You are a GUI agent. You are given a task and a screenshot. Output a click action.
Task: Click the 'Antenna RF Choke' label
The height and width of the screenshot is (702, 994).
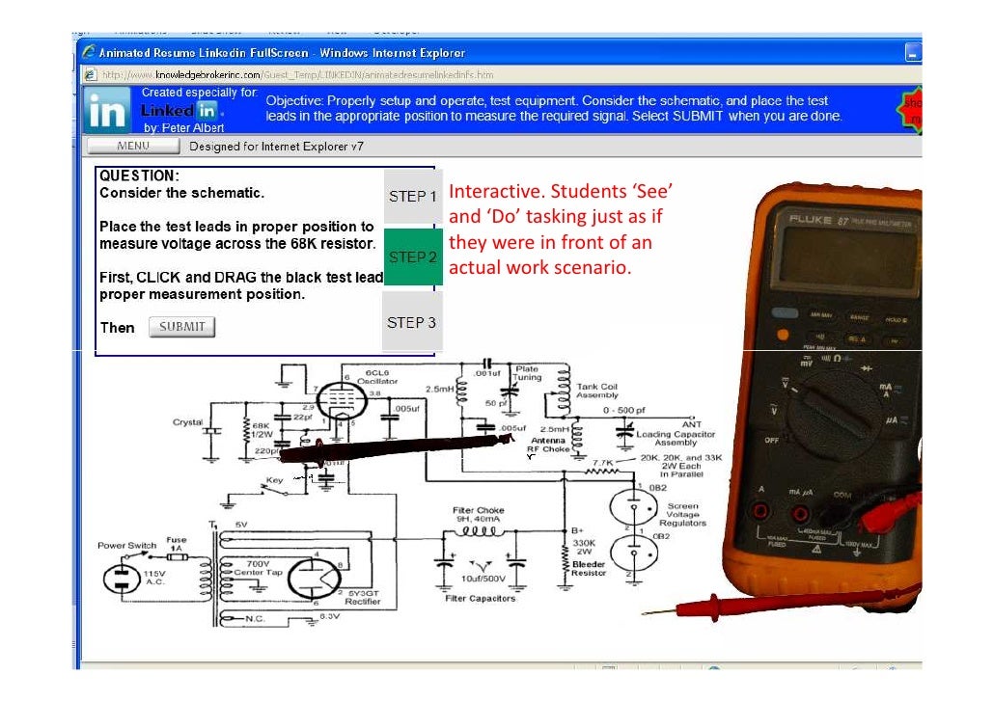tap(548, 445)
